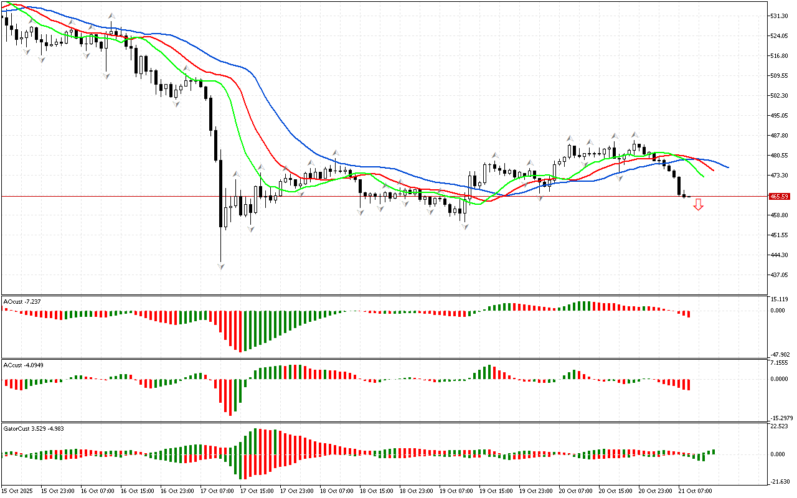Select the down fractal below the 444 low wick
This screenshot has height=498, width=797.
pos(221,266)
